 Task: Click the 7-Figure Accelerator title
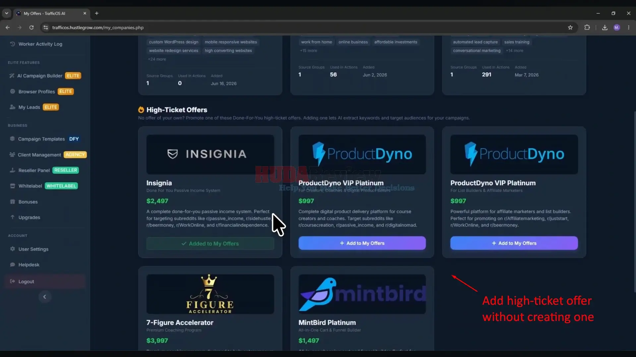[x=180, y=323]
